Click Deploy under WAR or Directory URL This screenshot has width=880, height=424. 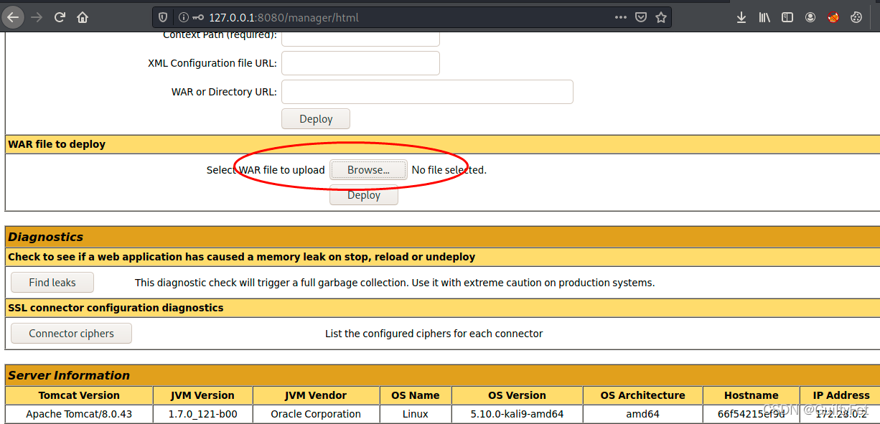(316, 119)
